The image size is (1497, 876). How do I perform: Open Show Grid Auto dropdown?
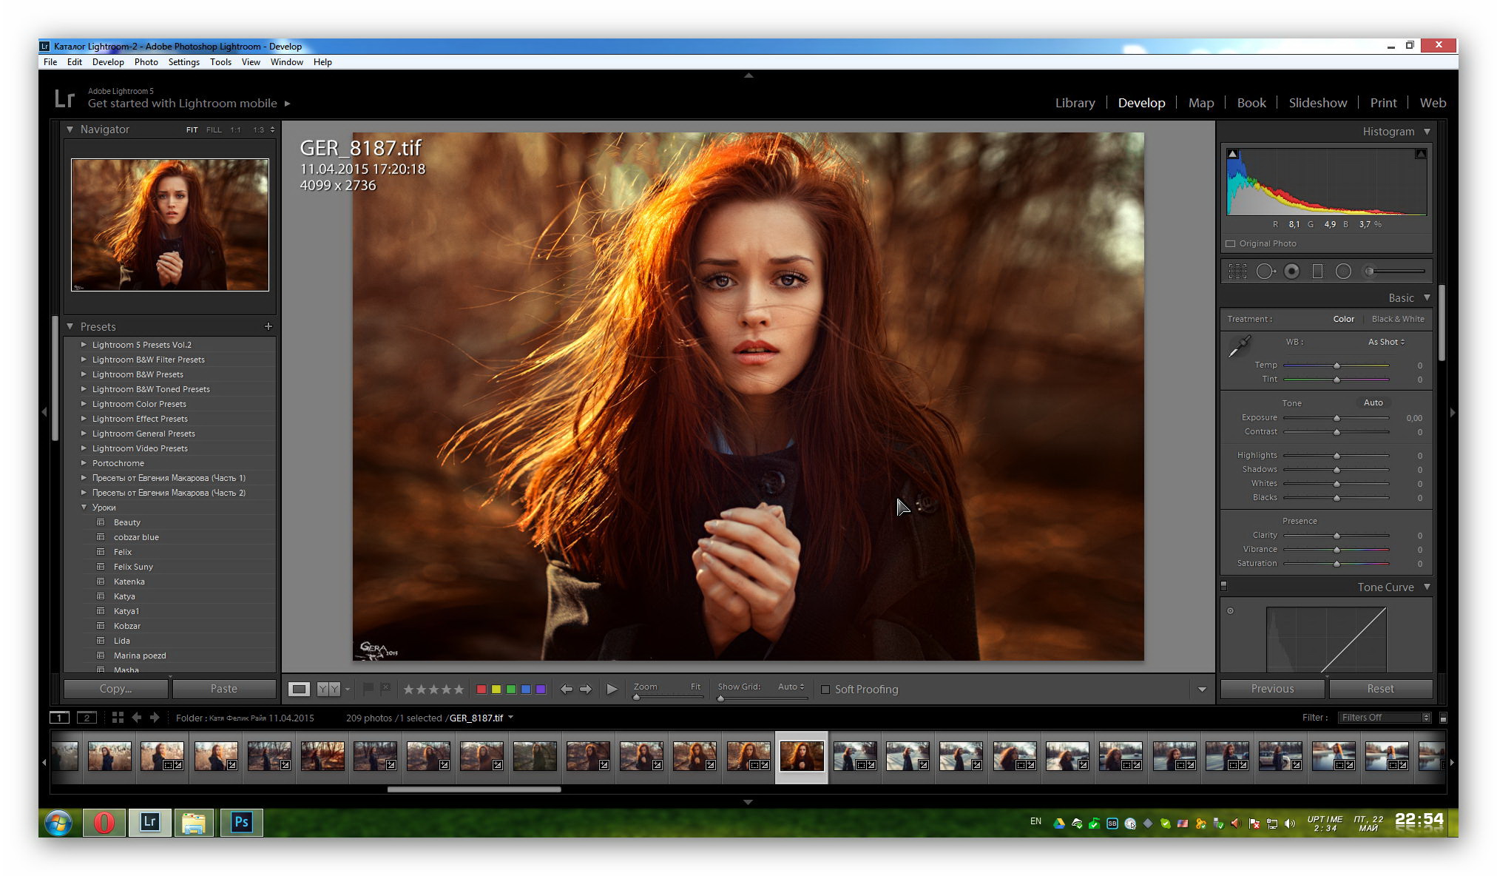pos(791,687)
